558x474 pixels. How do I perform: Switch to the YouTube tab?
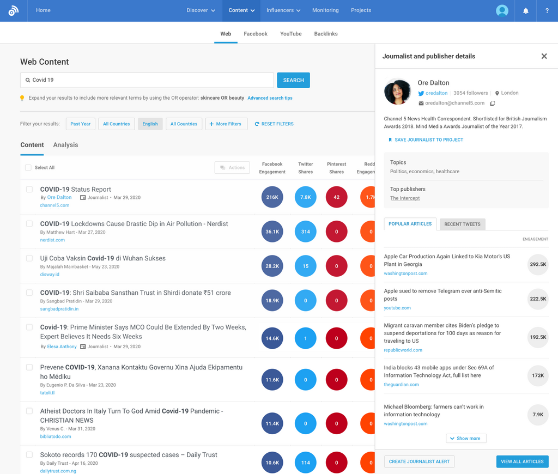[x=290, y=34]
